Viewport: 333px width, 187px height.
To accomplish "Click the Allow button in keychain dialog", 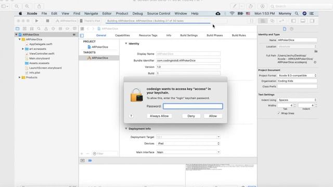I will coord(213,116).
